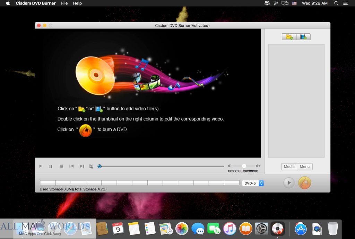Click the empty video thumbnail list area

[x=296, y=101]
